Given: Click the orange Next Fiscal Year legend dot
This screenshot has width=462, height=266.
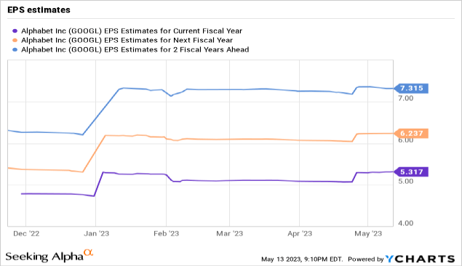Looking at the screenshot, I should pyautogui.click(x=15, y=40).
